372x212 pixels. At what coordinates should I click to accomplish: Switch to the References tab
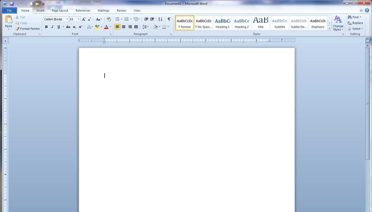coord(83,11)
